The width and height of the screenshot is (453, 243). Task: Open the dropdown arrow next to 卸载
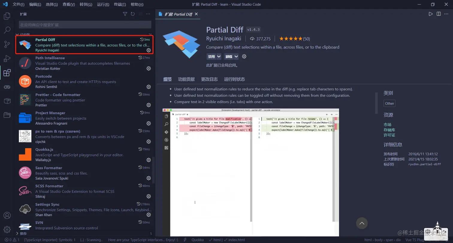[x=236, y=56]
